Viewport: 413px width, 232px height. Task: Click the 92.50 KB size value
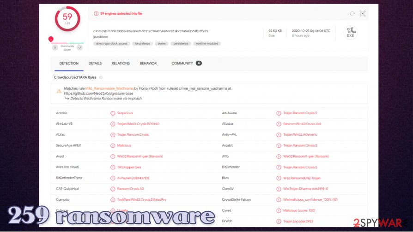click(x=275, y=31)
